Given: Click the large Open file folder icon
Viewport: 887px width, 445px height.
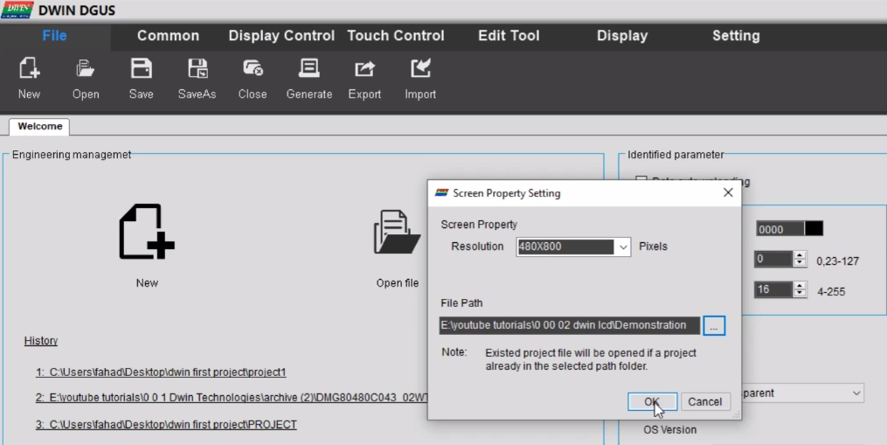Looking at the screenshot, I should click(397, 232).
